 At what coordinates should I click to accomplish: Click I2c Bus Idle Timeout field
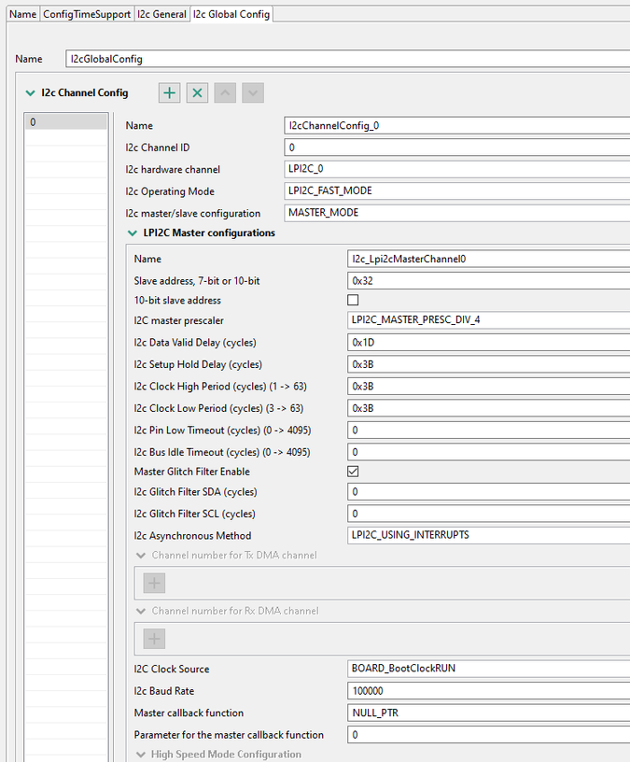pyautogui.click(x=488, y=452)
